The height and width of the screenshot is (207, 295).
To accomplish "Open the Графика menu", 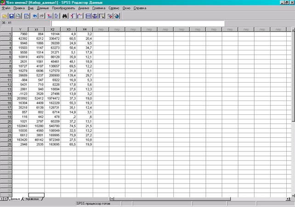I will click(x=99, y=8).
